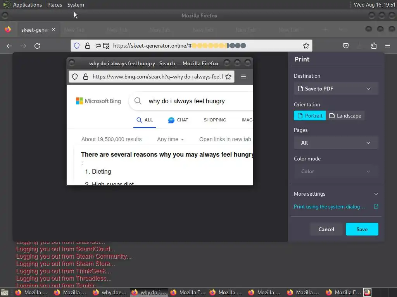The width and height of the screenshot is (397, 297).
Task: Select the SHOPPING tab in Bing
Action: tap(215, 120)
